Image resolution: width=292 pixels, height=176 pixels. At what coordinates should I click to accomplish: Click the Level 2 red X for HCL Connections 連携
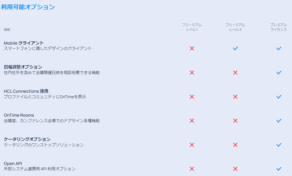235,97
